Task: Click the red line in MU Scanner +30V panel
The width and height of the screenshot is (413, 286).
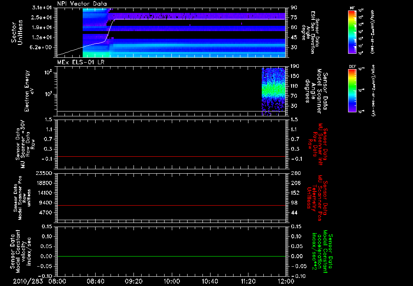Action: click(x=171, y=156)
